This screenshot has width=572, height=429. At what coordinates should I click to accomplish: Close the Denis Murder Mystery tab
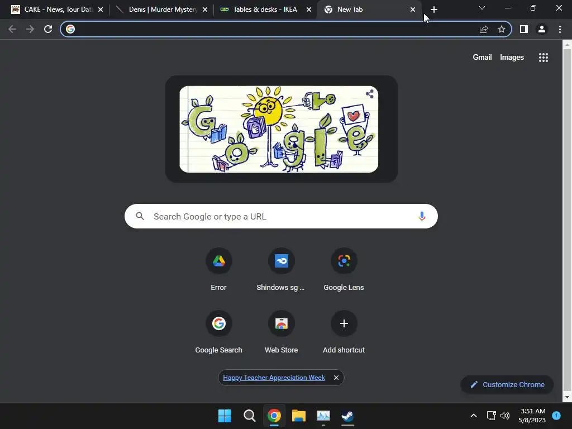tap(205, 9)
